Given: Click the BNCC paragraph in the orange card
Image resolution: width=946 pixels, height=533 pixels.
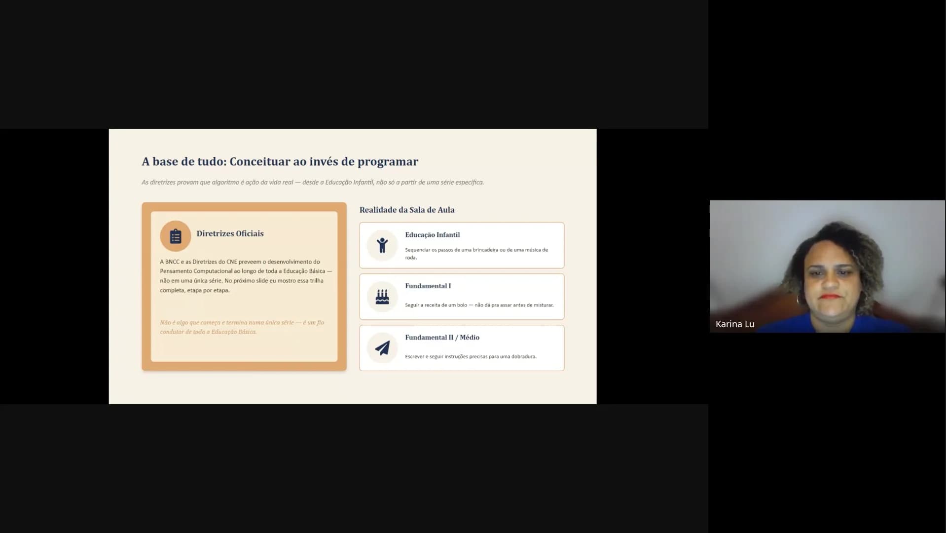Looking at the screenshot, I should 246,276.
